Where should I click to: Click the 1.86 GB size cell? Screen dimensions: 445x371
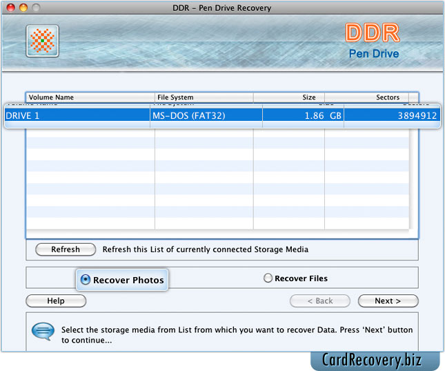pos(303,115)
